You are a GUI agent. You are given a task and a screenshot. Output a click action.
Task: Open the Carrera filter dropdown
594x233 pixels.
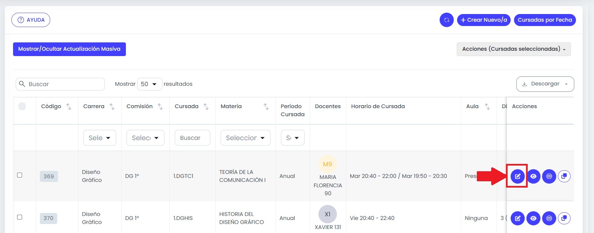(100, 138)
